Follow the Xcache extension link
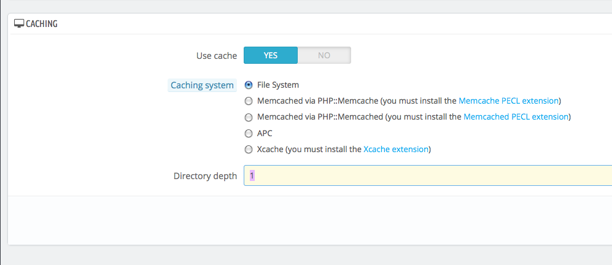The width and height of the screenshot is (612, 265). (x=396, y=149)
